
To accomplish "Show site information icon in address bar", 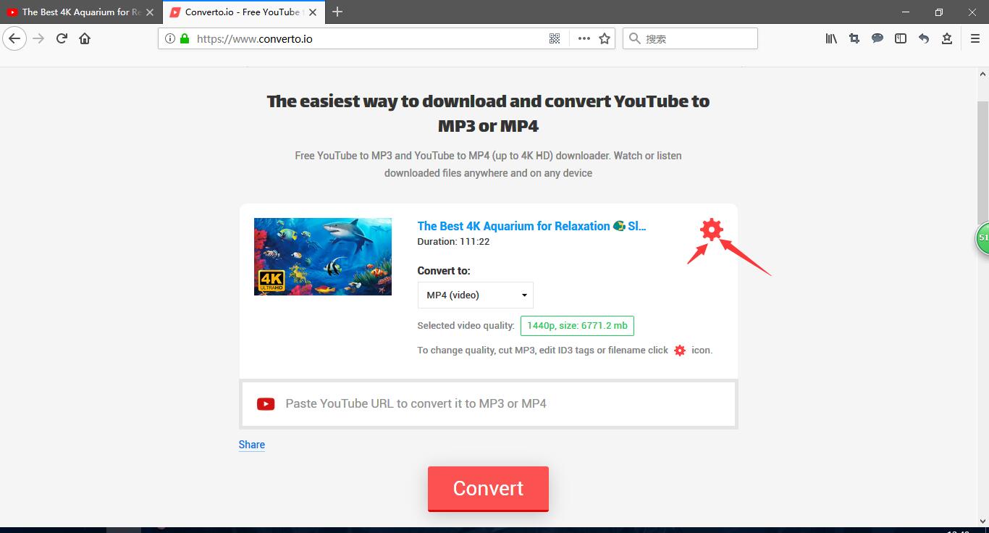I will point(170,38).
